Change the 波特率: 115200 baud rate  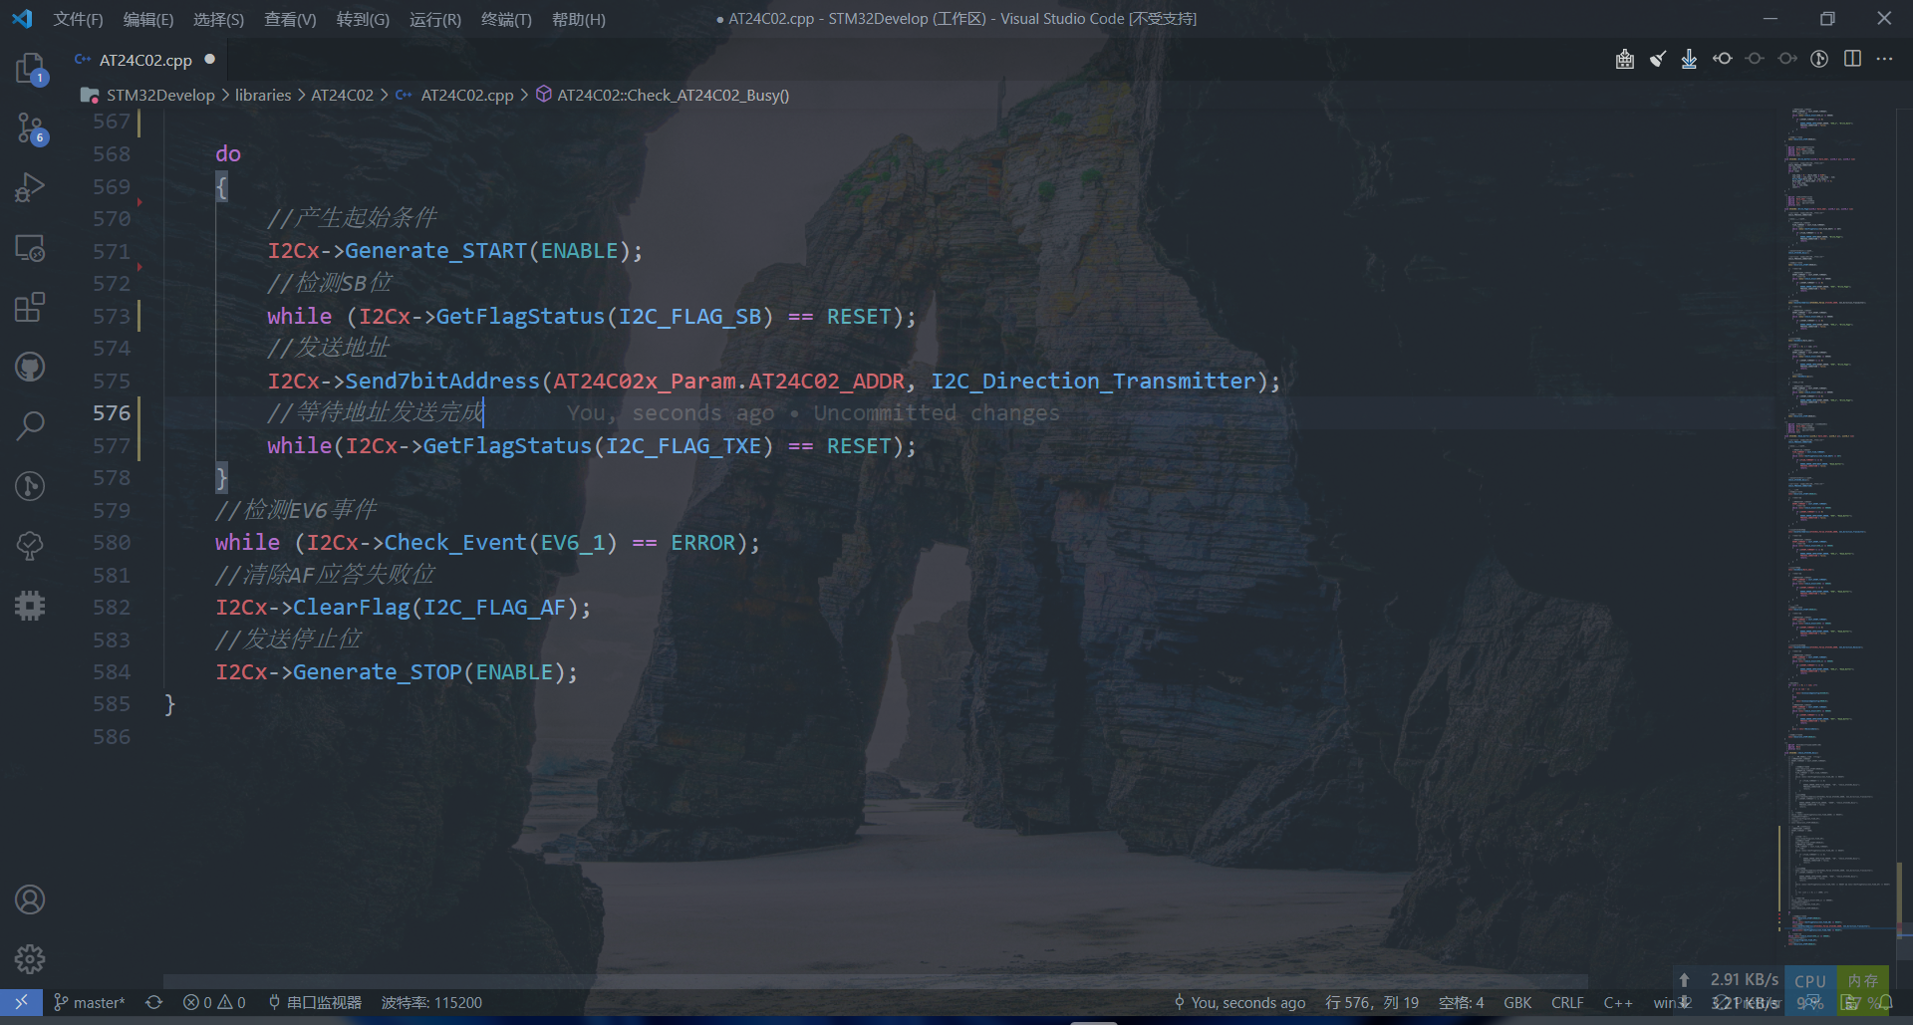431,1002
